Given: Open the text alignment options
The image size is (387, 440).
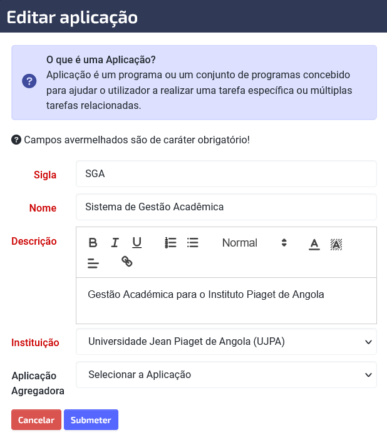Looking at the screenshot, I should (x=93, y=263).
